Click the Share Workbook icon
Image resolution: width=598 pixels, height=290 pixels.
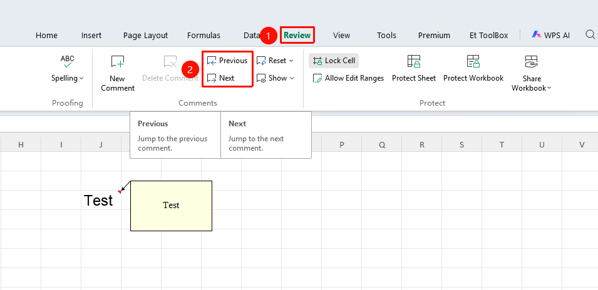531,61
